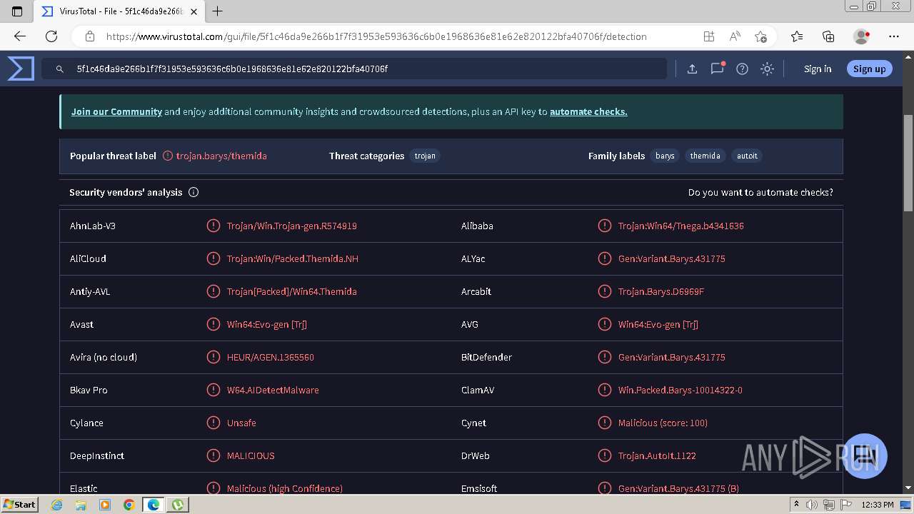The height and width of the screenshot is (514, 914).
Task: Click the trojan.barys/themida threat label
Action: 221,156
